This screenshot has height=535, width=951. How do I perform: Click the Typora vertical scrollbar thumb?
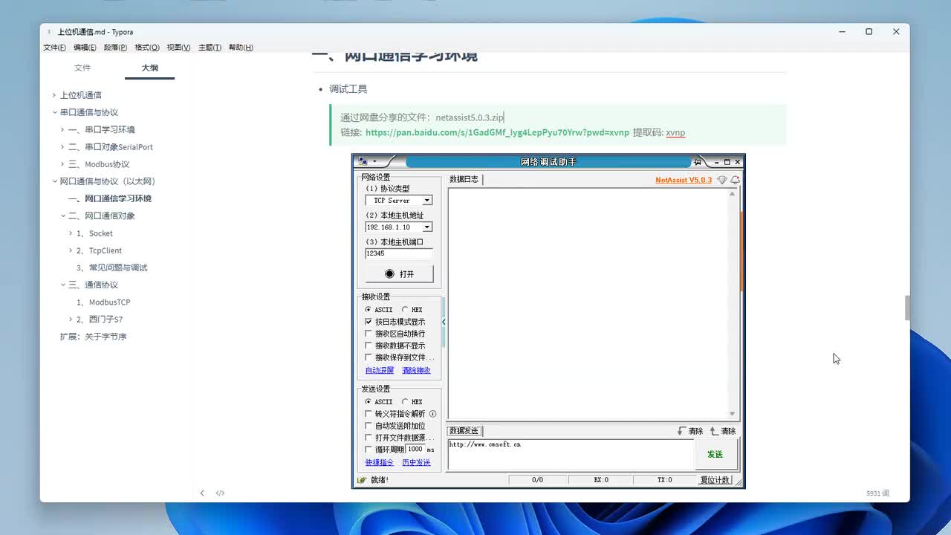(x=906, y=308)
